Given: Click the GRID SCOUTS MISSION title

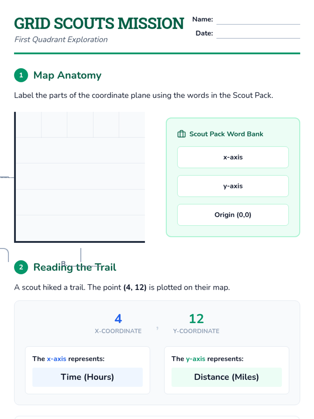Looking at the screenshot, I should pos(99,23).
